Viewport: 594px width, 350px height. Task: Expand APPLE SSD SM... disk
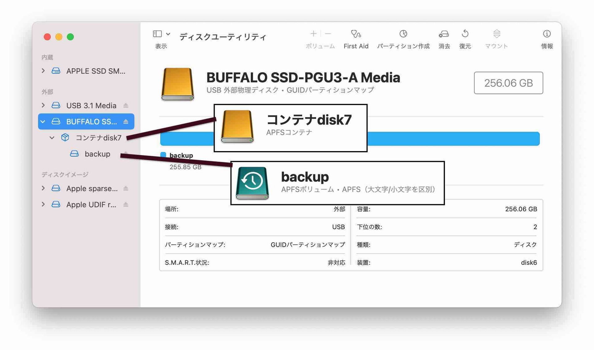(x=43, y=71)
